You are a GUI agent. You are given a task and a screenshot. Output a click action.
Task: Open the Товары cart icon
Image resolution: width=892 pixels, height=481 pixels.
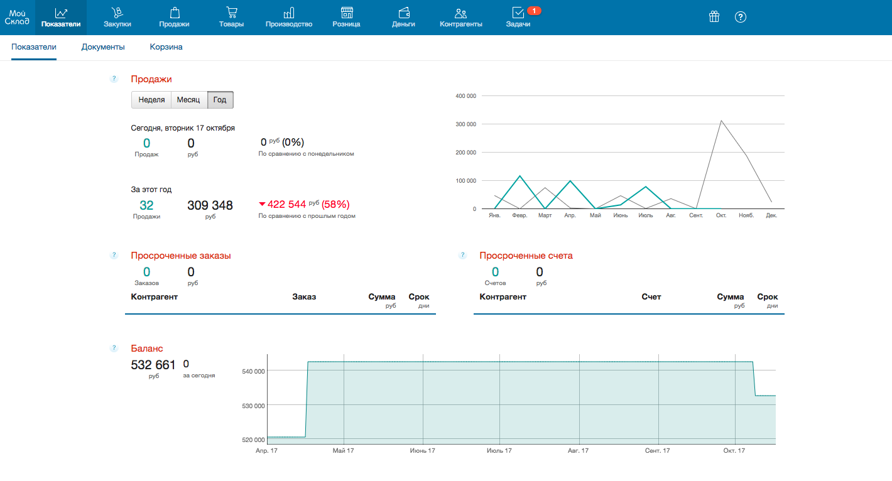click(x=232, y=13)
